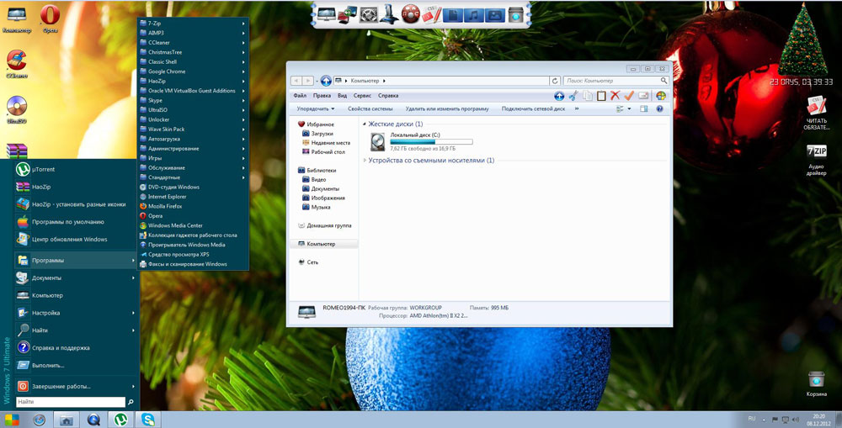The height and width of the screenshot is (428, 842).
Task: Collapse the 'Жесткие диски' group
Action: pos(365,124)
